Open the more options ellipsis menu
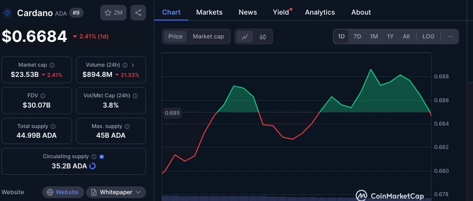 click(x=450, y=37)
